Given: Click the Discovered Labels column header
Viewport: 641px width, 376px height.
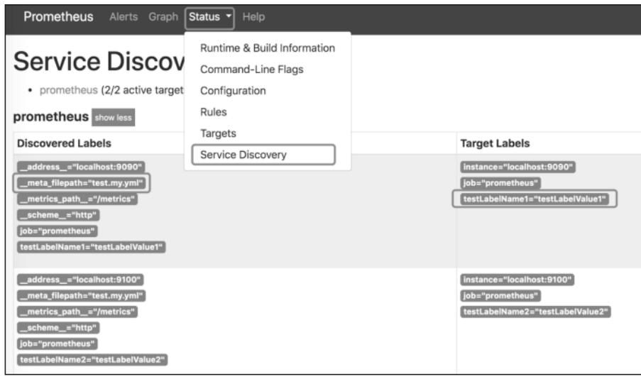Looking at the screenshot, I should click(x=64, y=143).
